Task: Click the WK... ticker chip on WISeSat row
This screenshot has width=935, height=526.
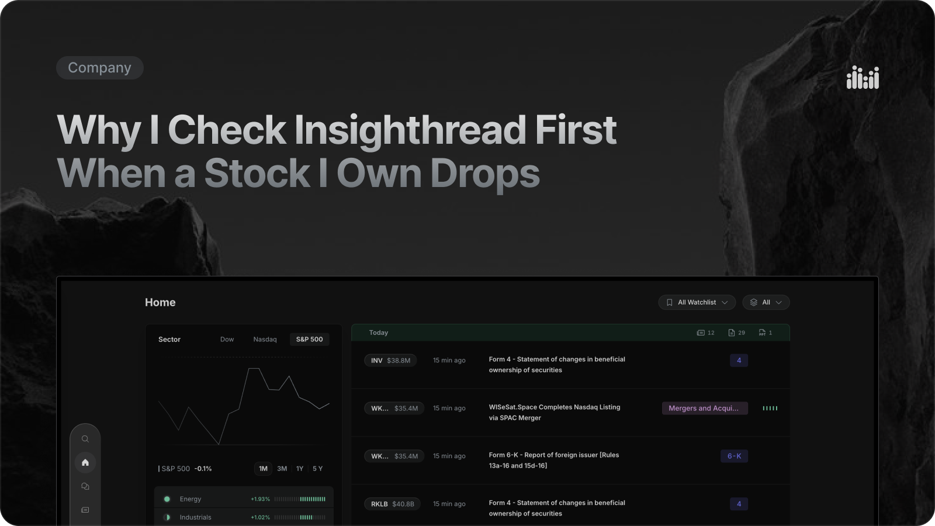Action: [394, 408]
